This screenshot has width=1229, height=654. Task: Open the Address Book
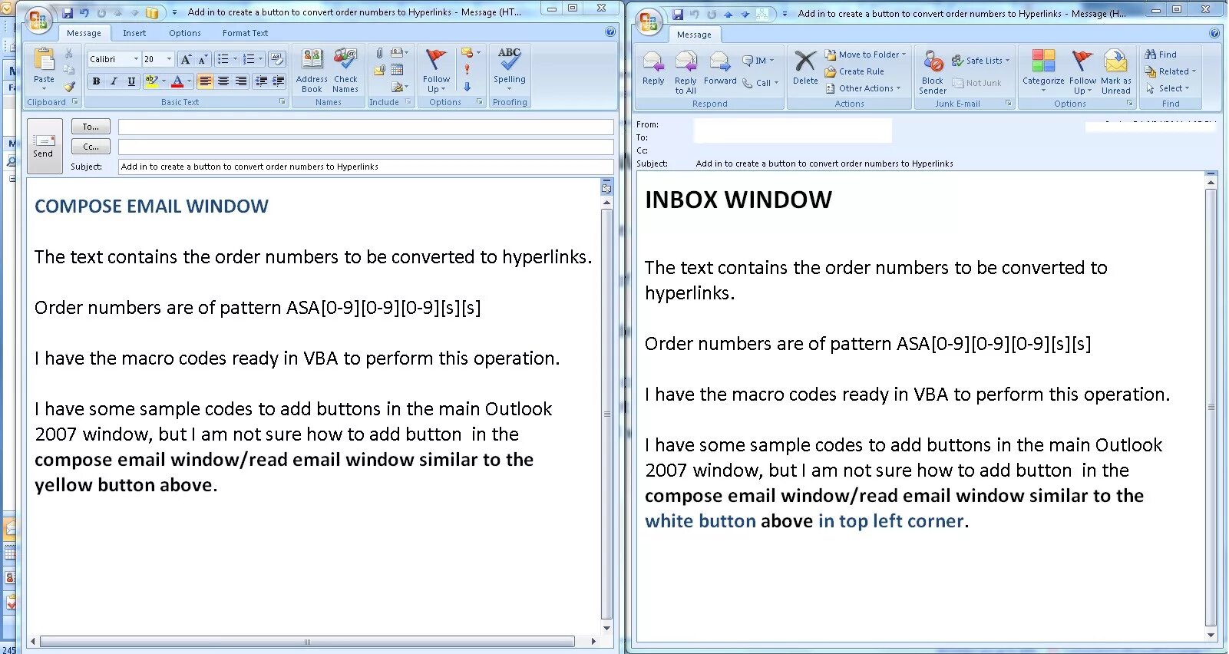312,71
